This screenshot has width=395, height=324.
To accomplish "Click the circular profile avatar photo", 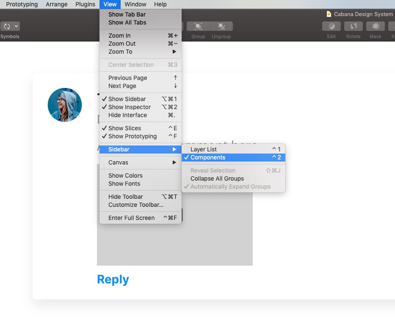I will [64, 104].
